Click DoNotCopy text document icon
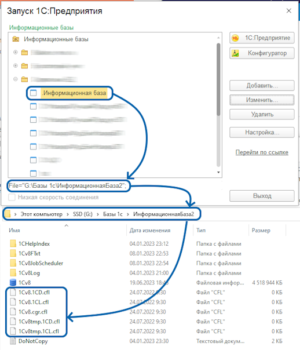The height and width of the screenshot is (350, 300). pyautogui.click(x=13, y=341)
